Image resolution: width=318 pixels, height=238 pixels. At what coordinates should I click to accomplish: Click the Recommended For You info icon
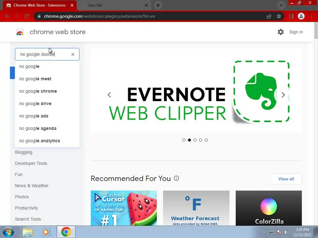(x=176, y=178)
